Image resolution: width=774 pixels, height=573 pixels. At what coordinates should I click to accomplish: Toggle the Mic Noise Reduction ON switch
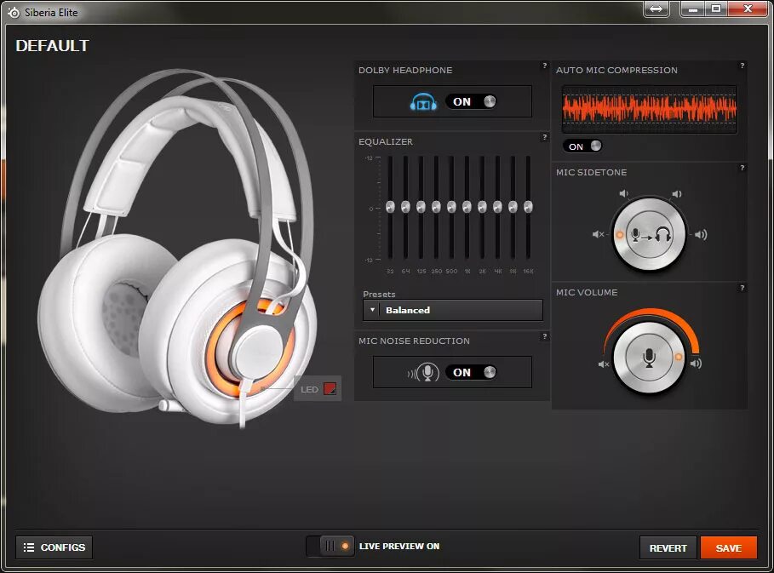[471, 372]
